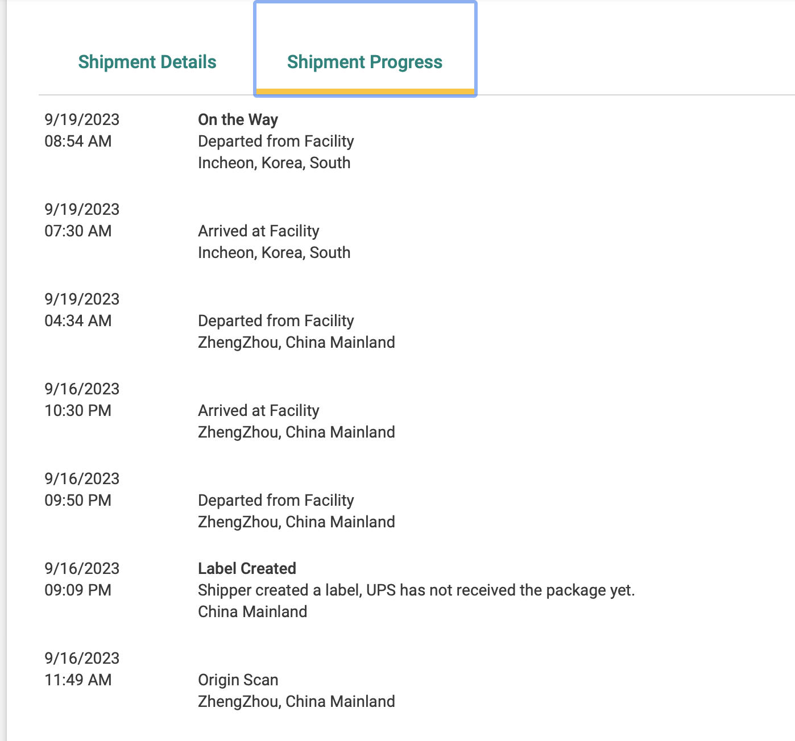Image resolution: width=795 pixels, height=741 pixels.
Task: Click the 'Shipper created a label' message
Action: click(x=416, y=590)
